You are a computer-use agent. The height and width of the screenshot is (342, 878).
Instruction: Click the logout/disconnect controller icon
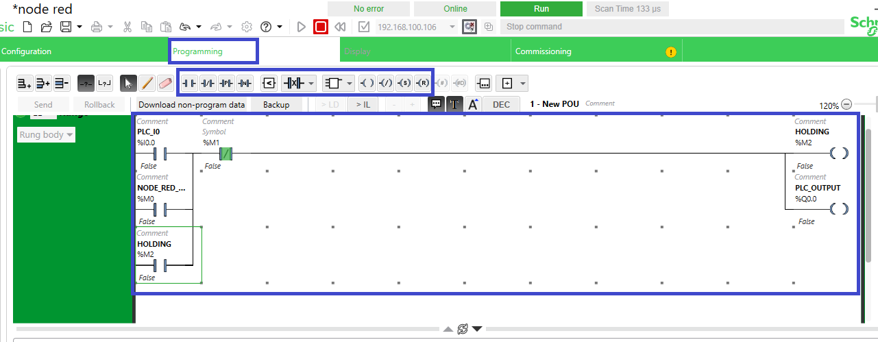[470, 27]
